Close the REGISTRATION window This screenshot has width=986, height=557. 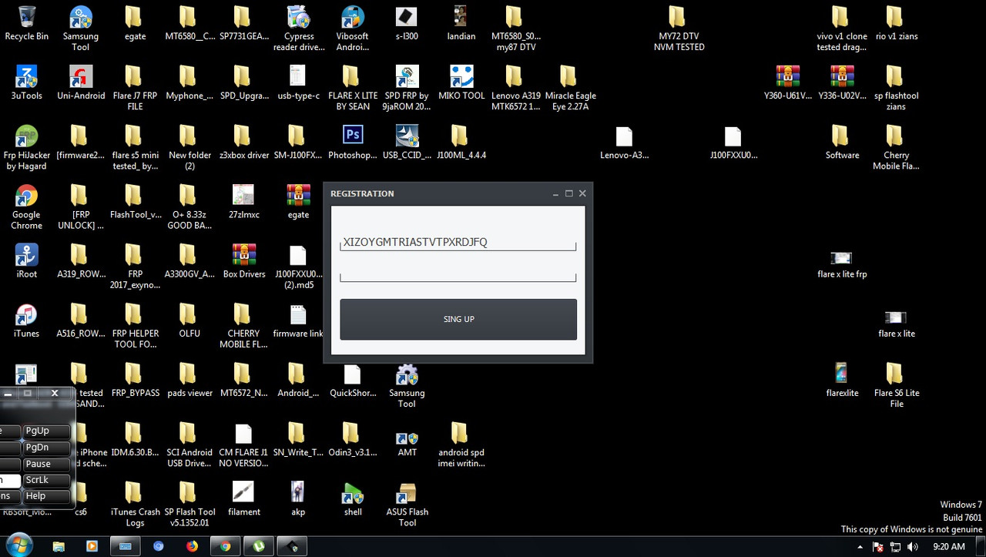(x=582, y=193)
